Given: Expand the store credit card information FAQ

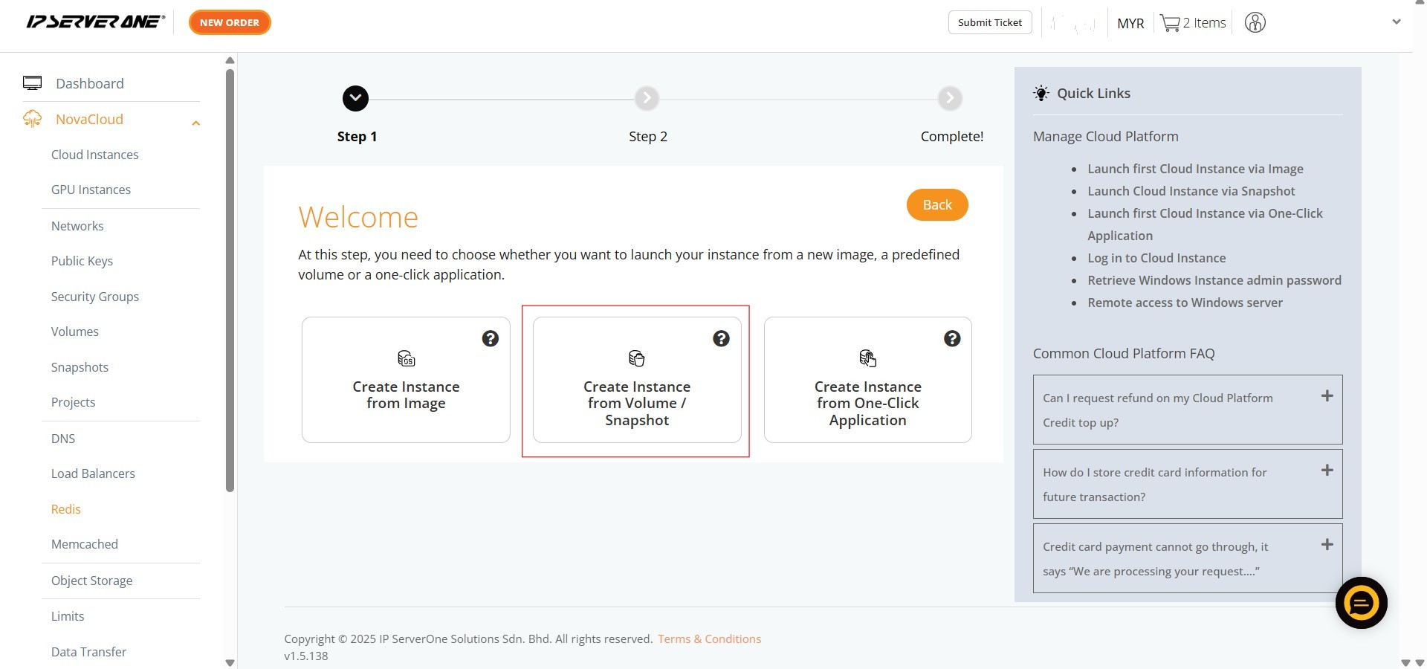Looking at the screenshot, I should pos(1327,471).
